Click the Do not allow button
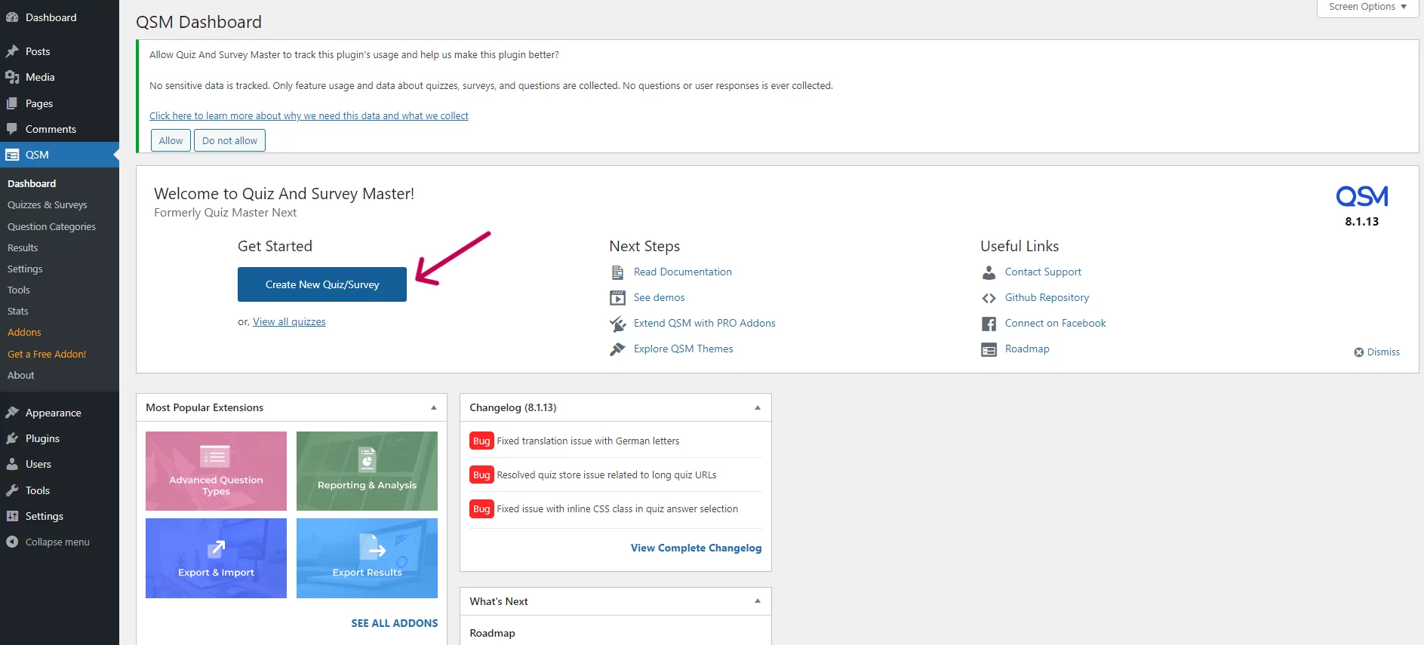 coord(229,140)
